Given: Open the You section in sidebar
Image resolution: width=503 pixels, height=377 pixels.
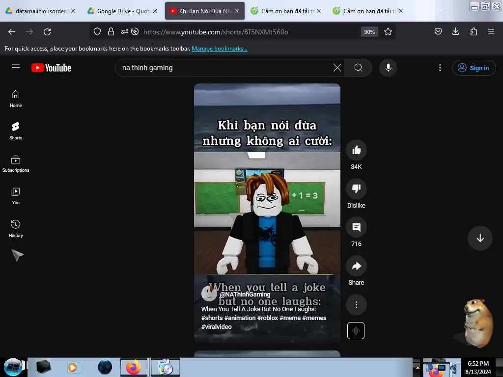Looking at the screenshot, I should click(x=16, y=196).
